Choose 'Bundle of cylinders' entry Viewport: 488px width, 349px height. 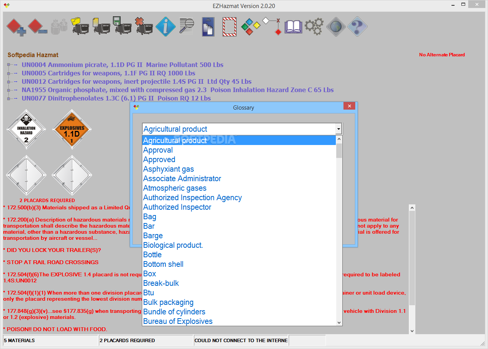click(239, 312)
